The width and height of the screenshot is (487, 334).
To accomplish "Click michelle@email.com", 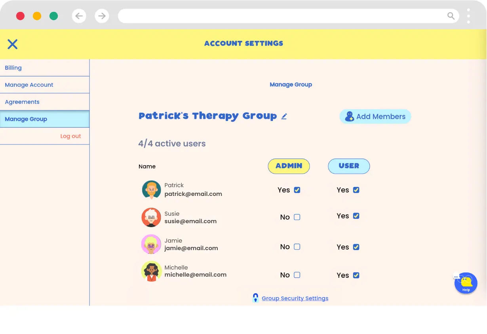I will (196, 275).
